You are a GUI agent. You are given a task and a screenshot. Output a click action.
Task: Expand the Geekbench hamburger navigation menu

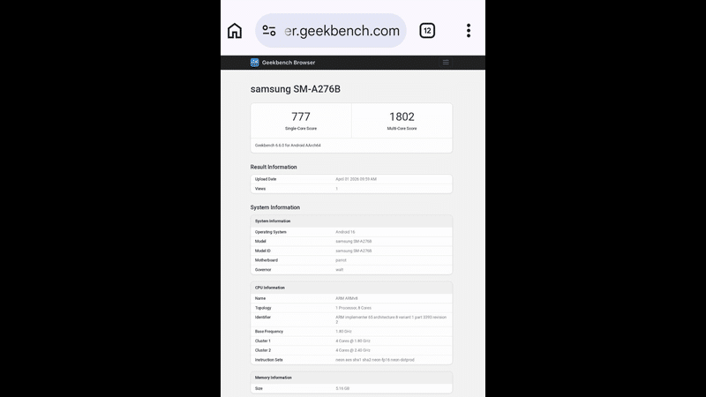446,62
